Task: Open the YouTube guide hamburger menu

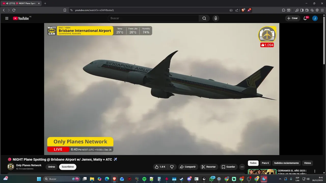Action: point(7,18)
